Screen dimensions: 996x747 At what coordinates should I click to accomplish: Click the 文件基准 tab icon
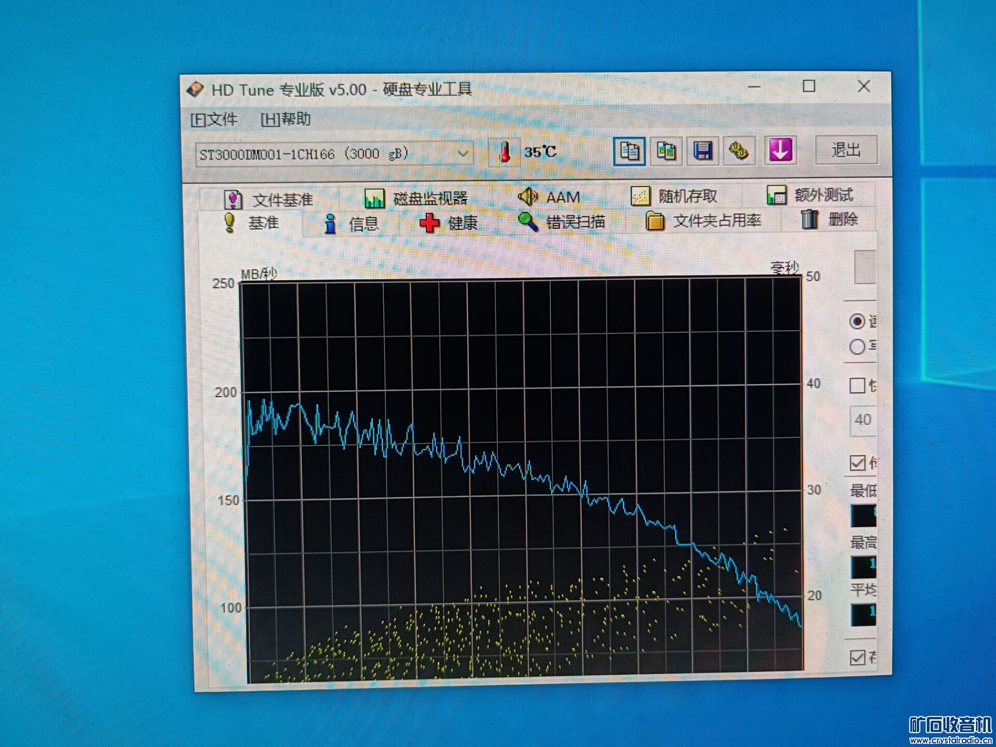point(232,199)
